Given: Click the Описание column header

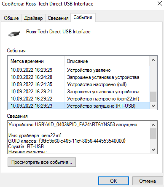Looking at the screenshot, I should click(107, 61).
